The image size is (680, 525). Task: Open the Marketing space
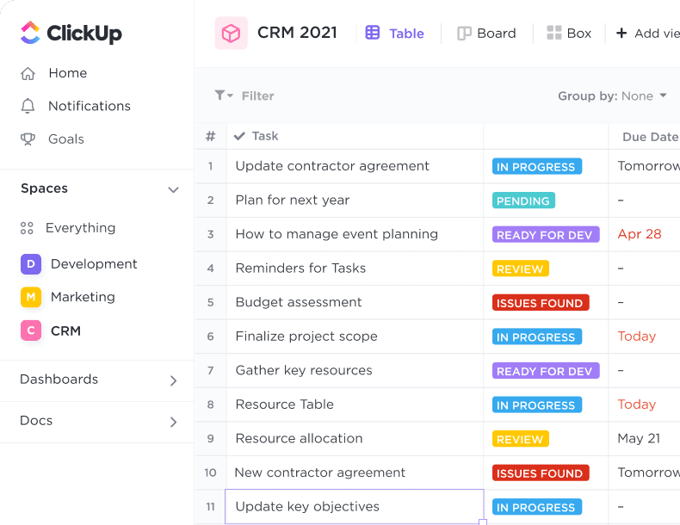tap(83, 297)
